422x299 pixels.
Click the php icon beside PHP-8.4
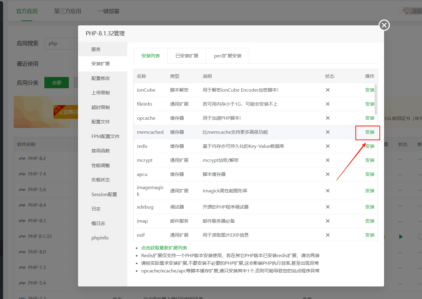[x=22, y=205]
